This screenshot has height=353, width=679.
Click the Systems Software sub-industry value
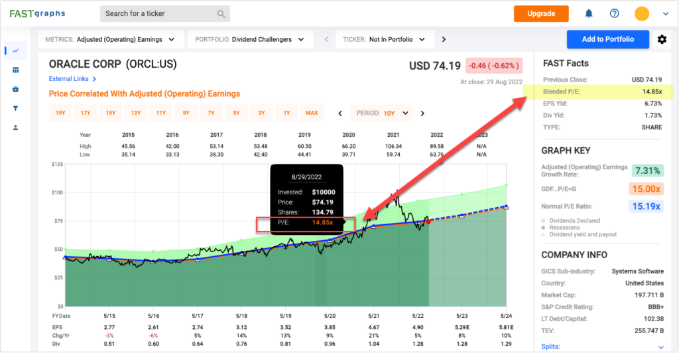coord(637,271)
